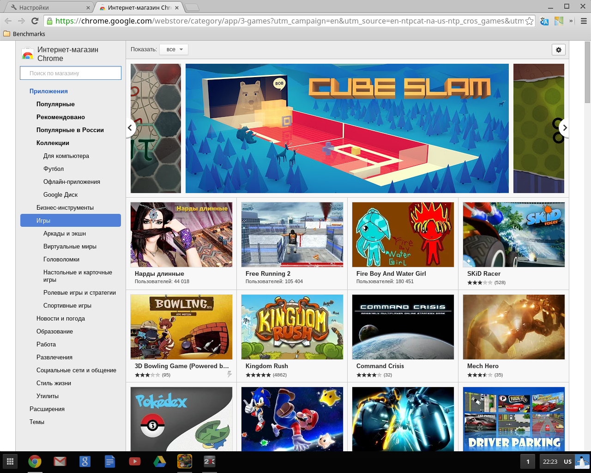
Task: Open the Kingdom Rush game icon in shelf
Action: 185,461
